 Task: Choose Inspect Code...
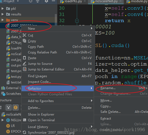pyautogui.click(x=58, y=82)
